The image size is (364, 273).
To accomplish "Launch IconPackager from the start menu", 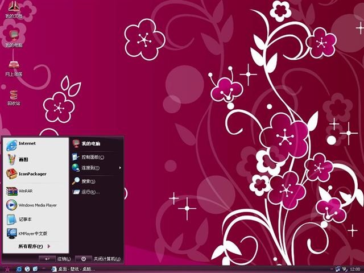I will (x=36, y=174).
